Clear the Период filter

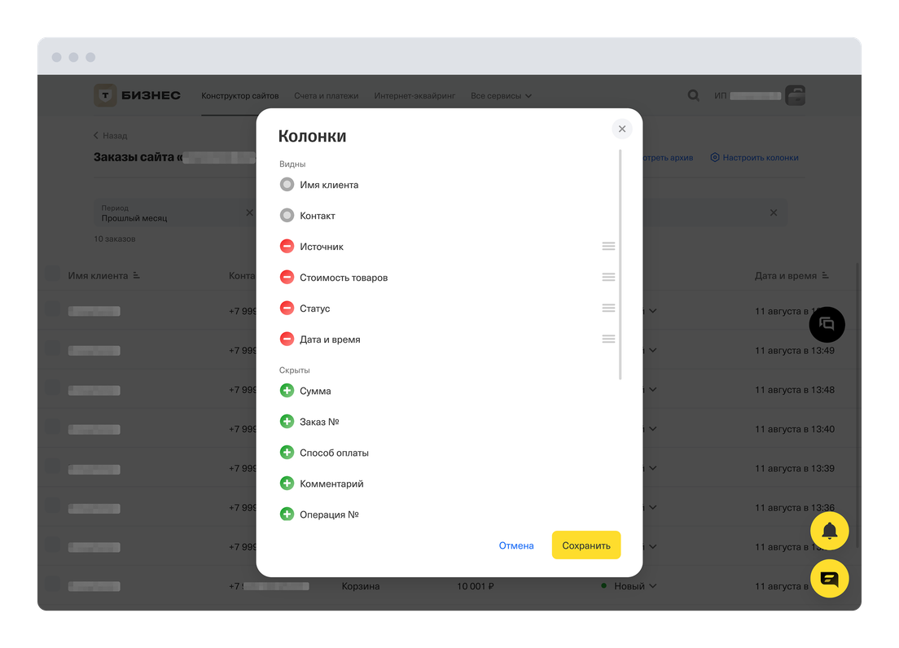[x=249, y=212]
